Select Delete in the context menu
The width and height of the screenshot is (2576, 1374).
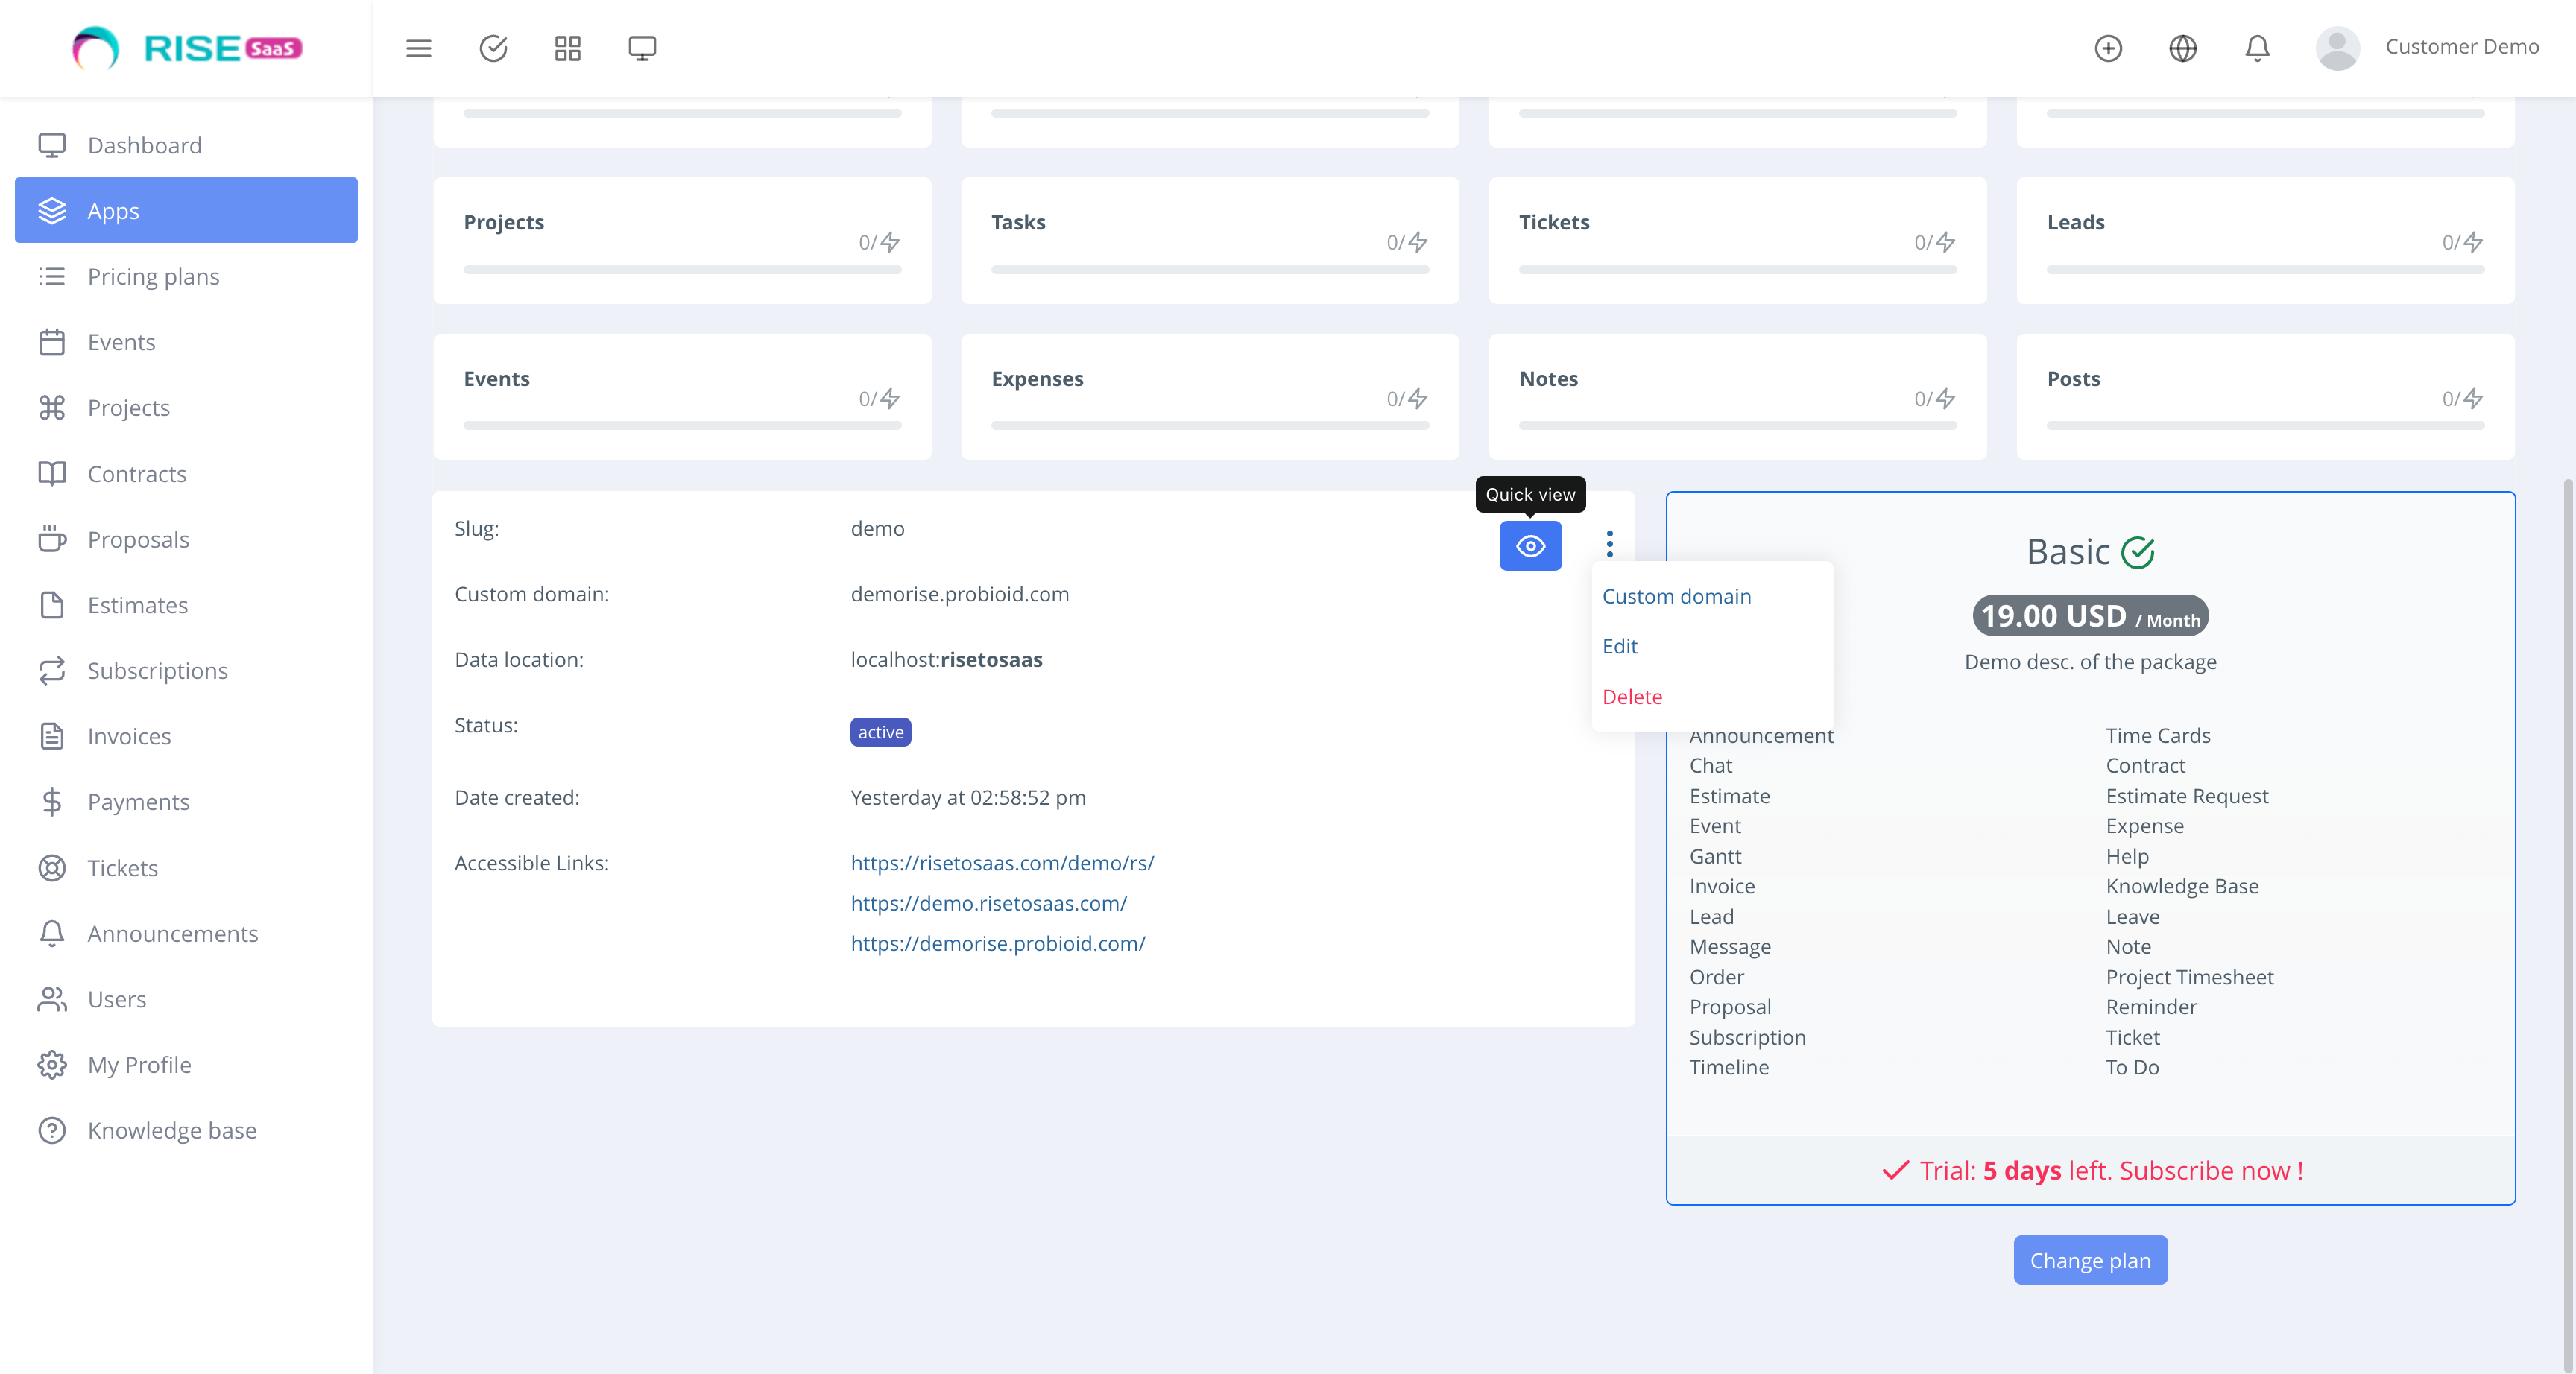pos(1633,697)
